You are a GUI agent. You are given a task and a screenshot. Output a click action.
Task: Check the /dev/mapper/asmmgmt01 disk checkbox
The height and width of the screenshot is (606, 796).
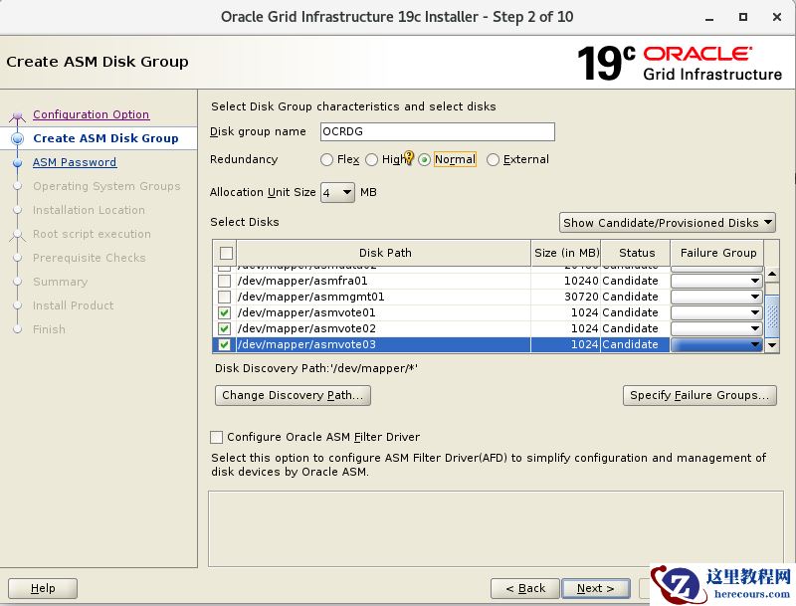click(x=224, y=297)
